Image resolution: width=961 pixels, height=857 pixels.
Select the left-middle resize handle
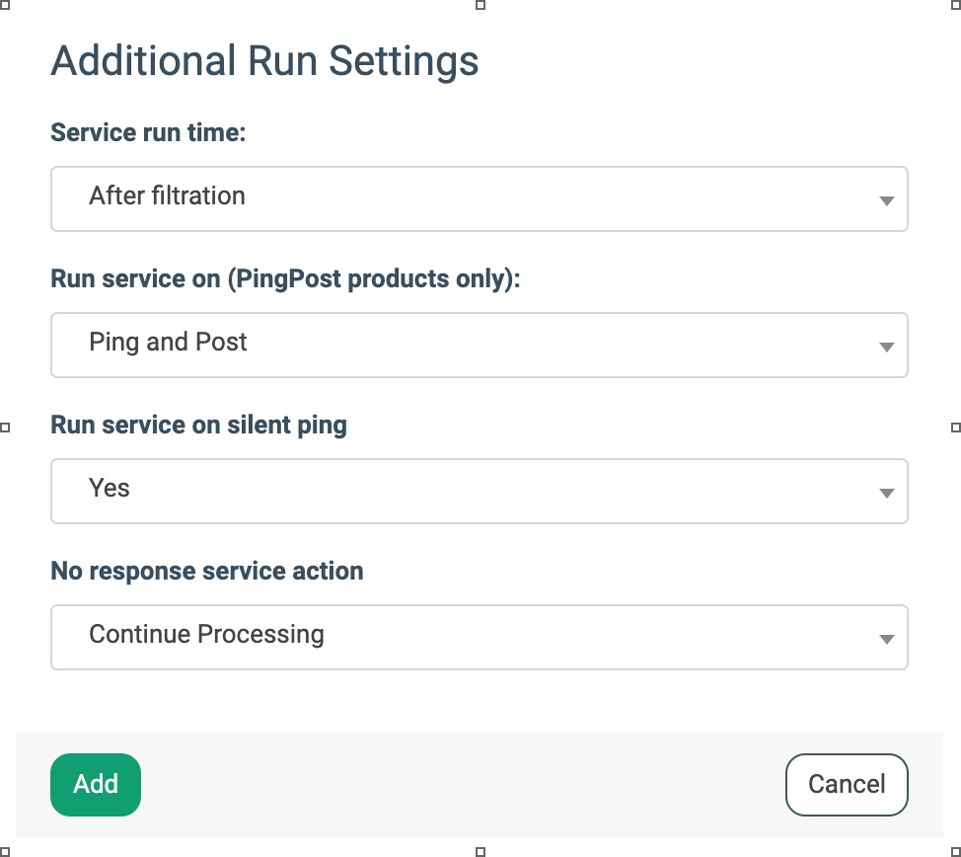(5, 428)
